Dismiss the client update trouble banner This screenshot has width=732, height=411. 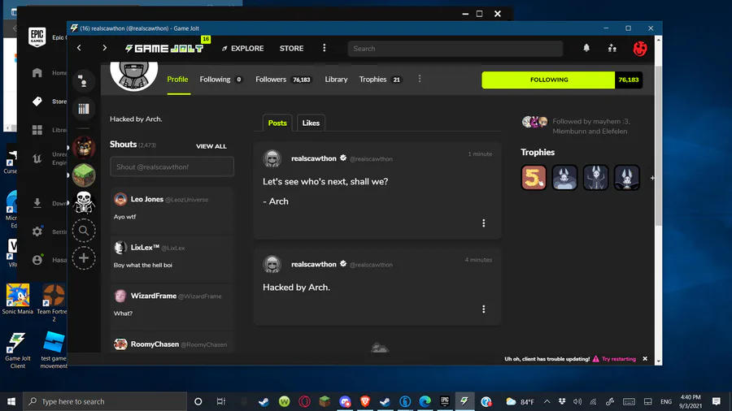coord(645,359)
